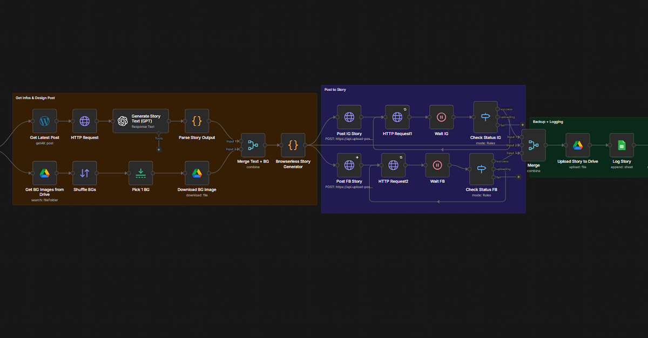
Task: Open the Wait IG pause node
Action: pyautogui.click(x=441, y=117)
